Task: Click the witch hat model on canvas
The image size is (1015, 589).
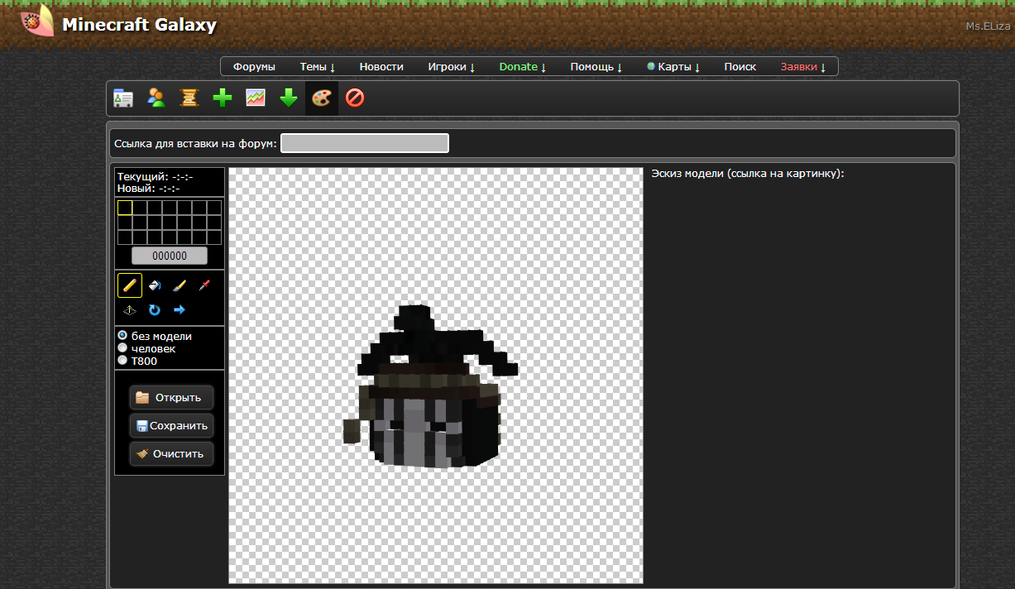Action: 430,385
